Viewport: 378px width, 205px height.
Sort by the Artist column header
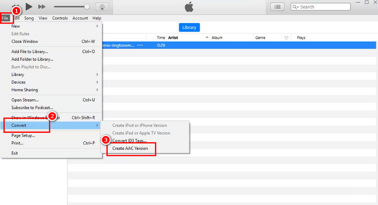173,38
